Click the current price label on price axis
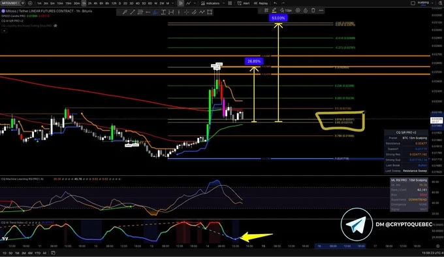 coord(436,120)
